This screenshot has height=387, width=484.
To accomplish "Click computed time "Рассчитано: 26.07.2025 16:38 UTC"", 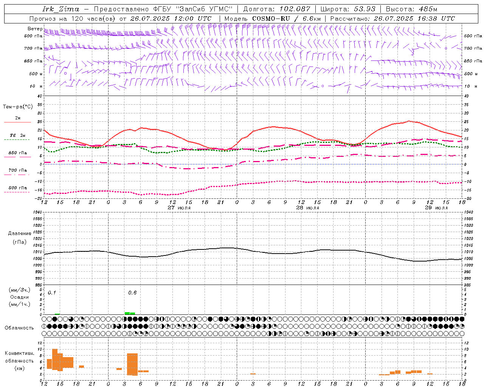I will point(392,19).
